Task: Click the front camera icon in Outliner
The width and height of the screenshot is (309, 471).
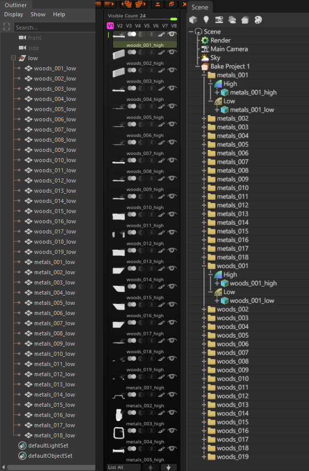Action: click(22, 38)
